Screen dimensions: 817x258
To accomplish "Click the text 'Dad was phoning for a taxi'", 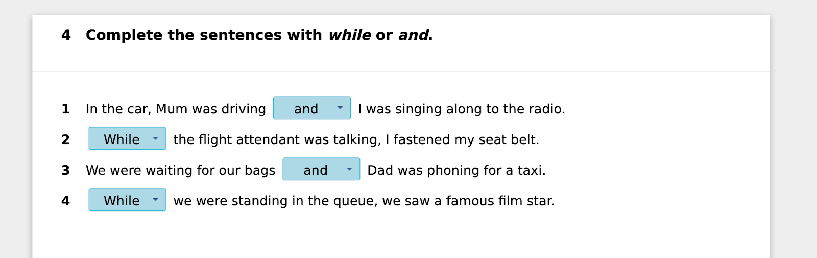I will [456, 170].
